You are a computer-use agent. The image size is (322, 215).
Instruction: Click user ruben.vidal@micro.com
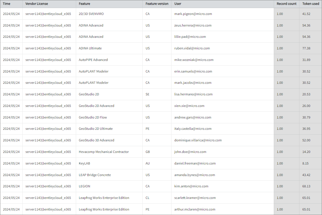[192, 48]
